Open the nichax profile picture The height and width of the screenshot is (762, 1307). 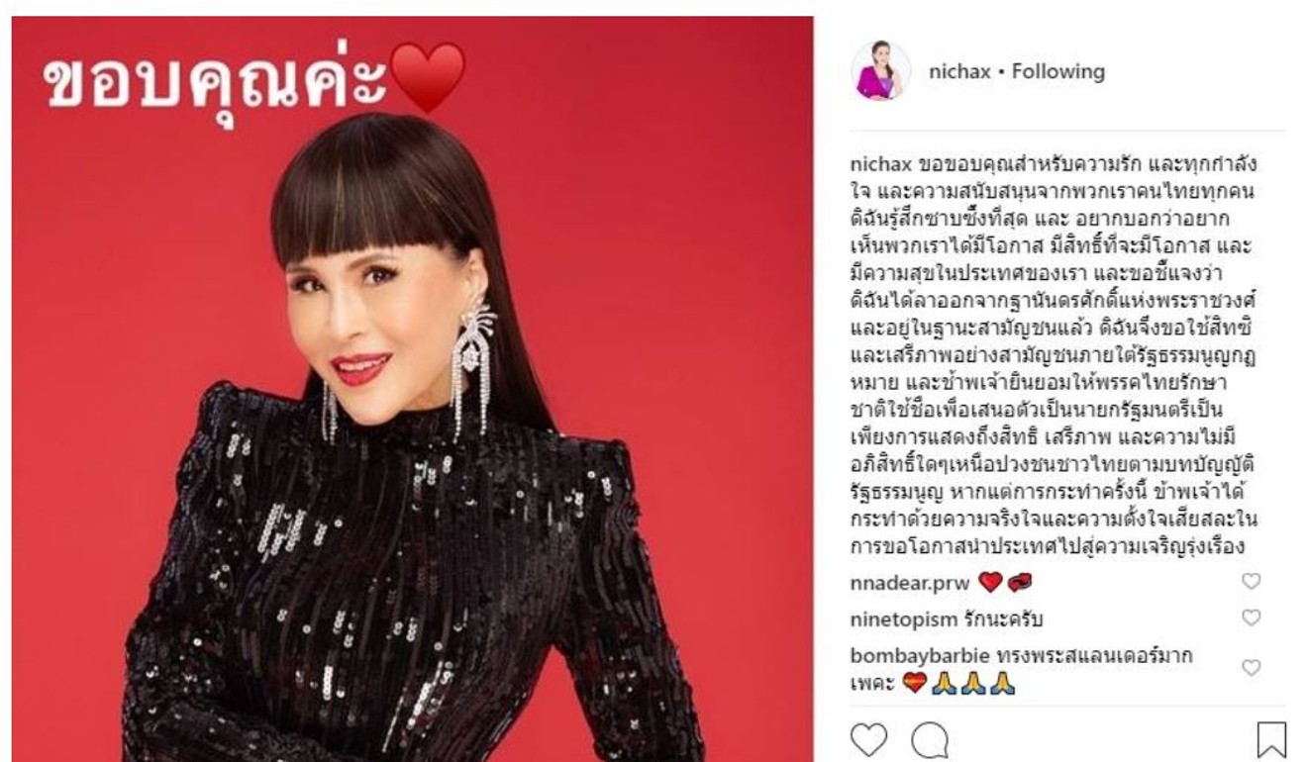pos(880,71)
